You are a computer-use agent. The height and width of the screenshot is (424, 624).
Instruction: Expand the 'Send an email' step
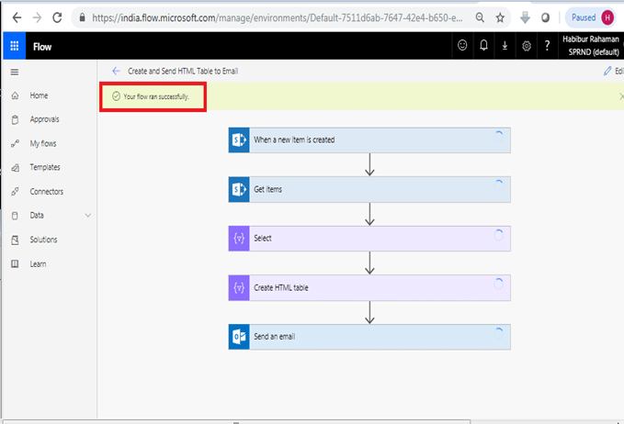coord(369,337)
